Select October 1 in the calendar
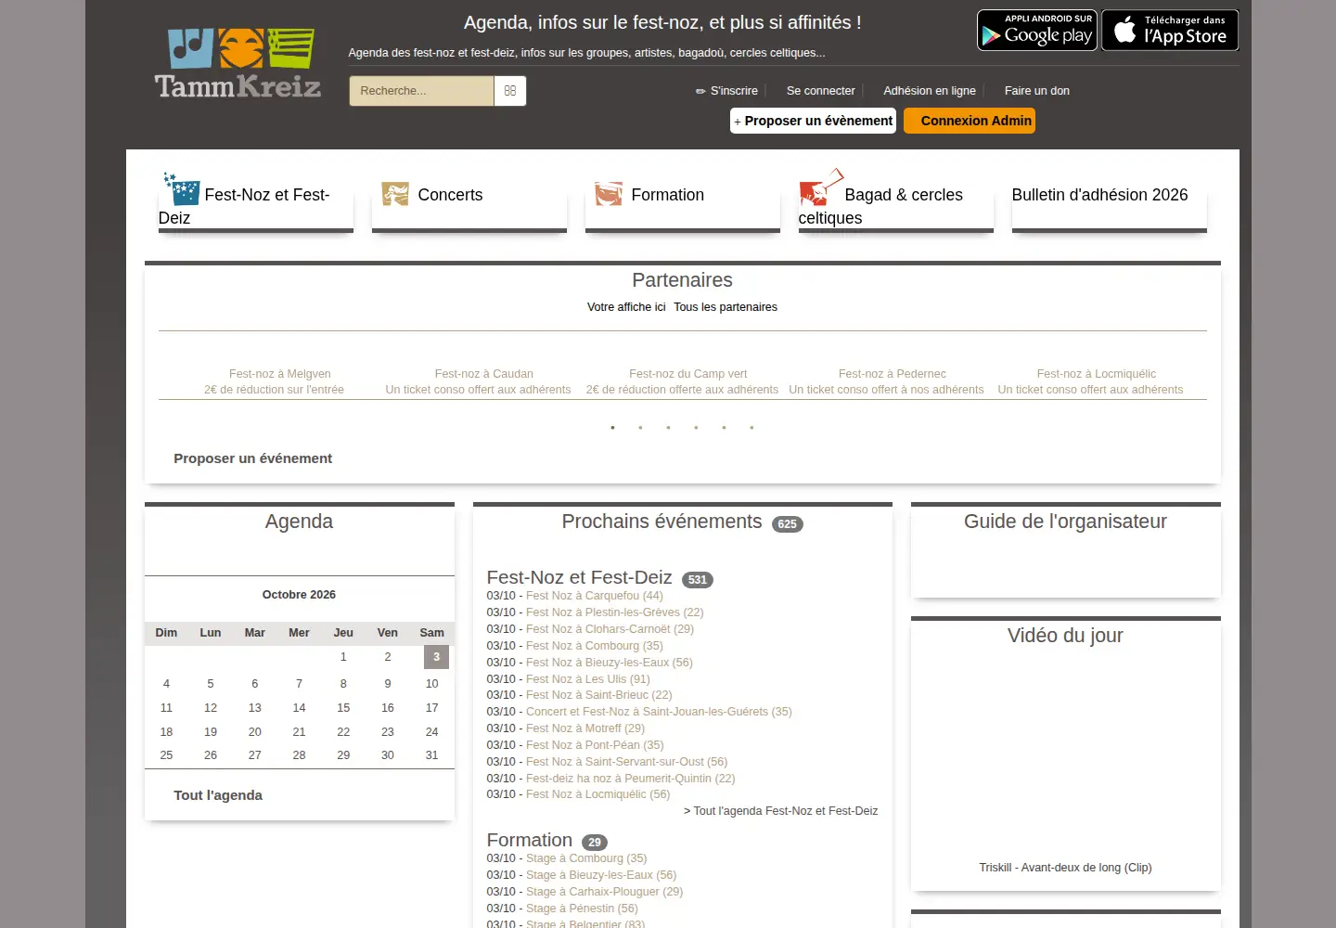The height and width of the screenshot is (928, 1336). pyautogui.click(x=343, y=657)
